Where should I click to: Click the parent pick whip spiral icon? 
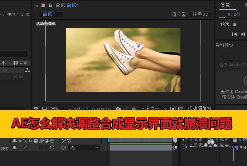(x=63, y=147)
